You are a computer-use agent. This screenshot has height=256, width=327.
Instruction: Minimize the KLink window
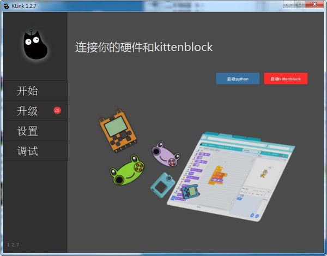coord(287,5)
